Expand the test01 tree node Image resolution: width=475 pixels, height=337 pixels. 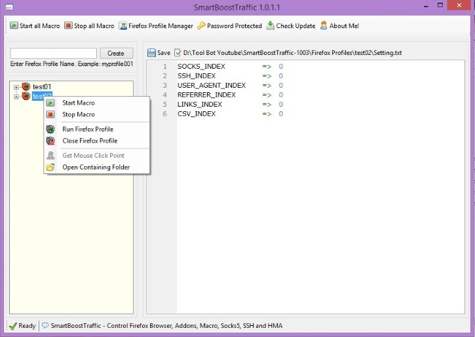tap(16, 87)
